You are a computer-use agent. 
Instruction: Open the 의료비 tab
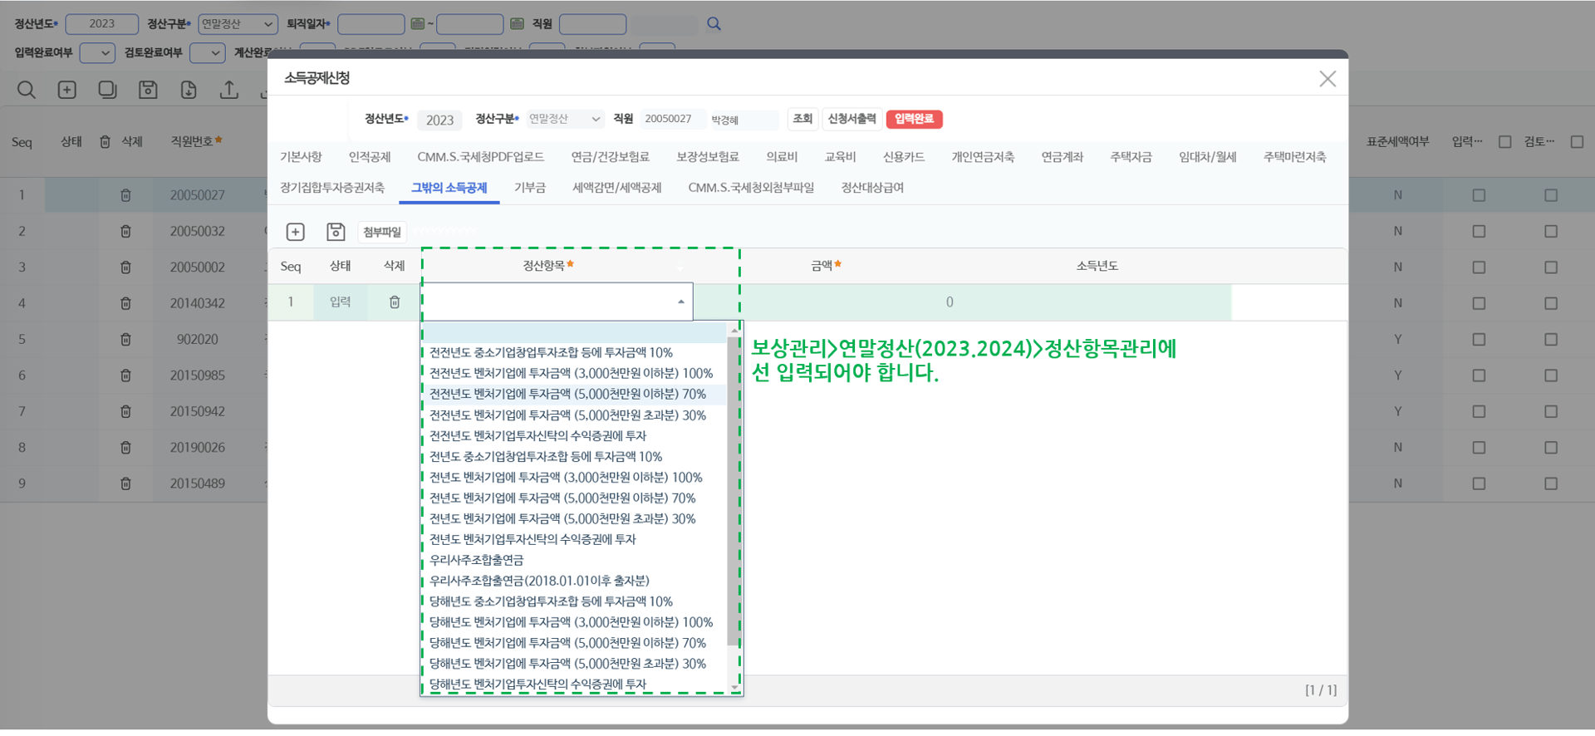point(782,157)
